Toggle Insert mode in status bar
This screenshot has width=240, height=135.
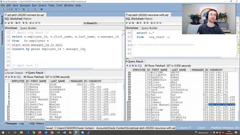[x=201, y=127]
